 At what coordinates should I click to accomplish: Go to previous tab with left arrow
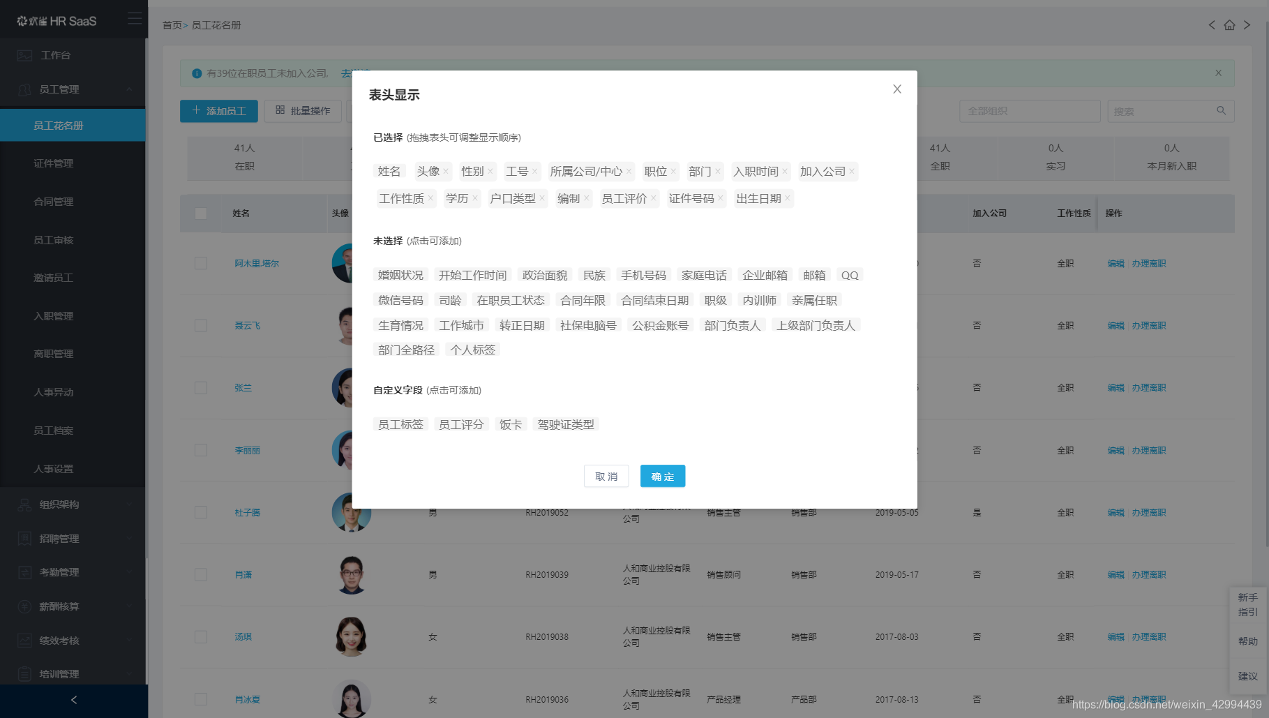coord(1212,25)
